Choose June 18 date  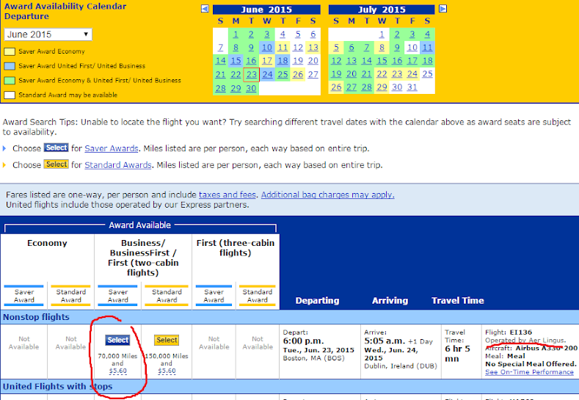(x=283, y=61)
